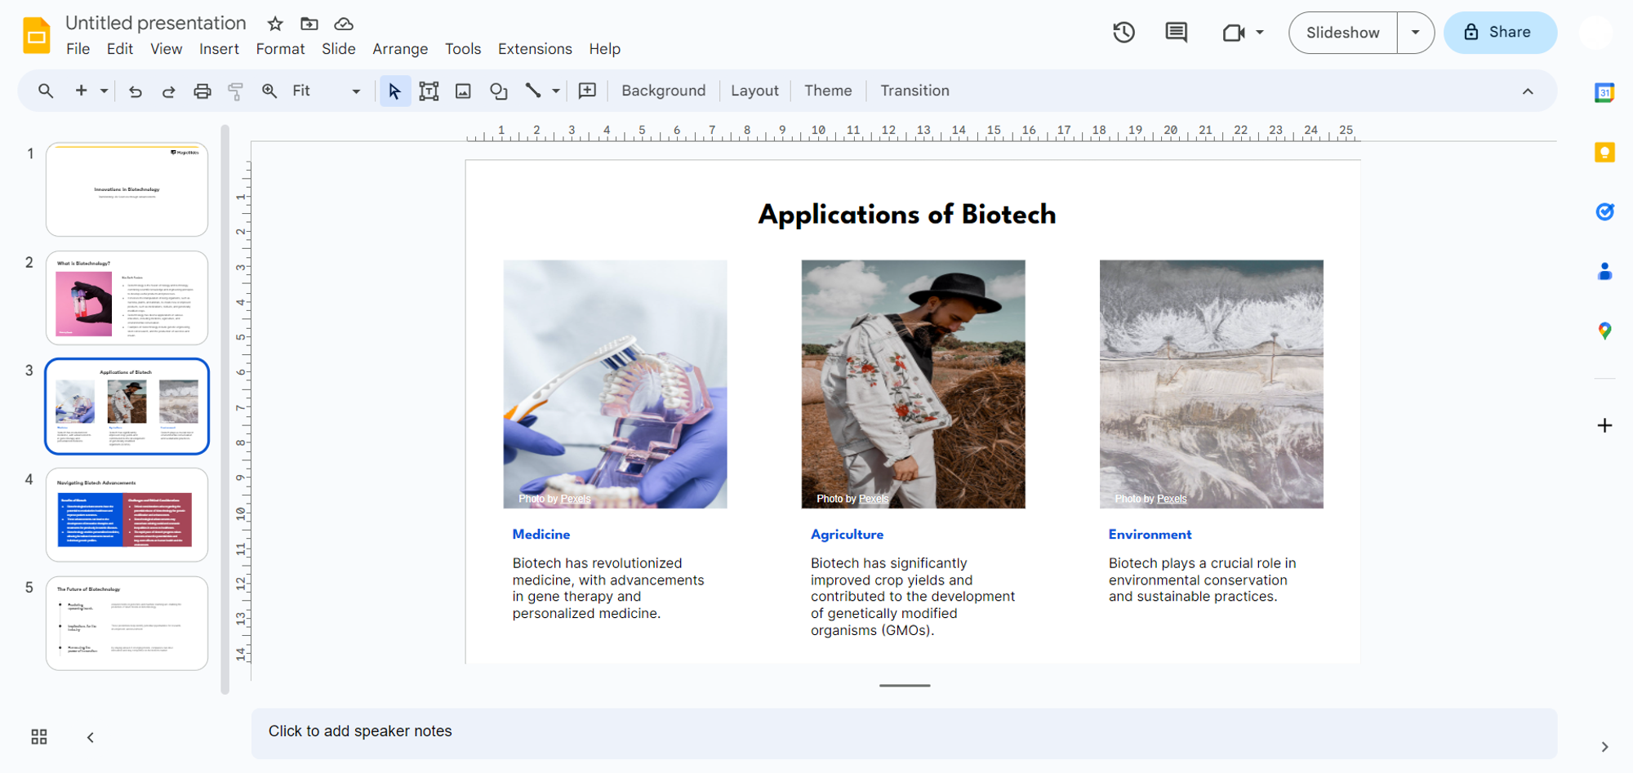Redo the last action

coord(168,91)
